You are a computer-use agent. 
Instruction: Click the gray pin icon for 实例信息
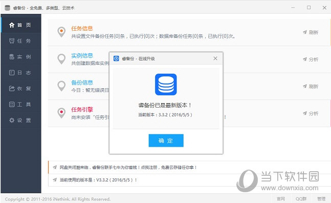tap(61, 59)
